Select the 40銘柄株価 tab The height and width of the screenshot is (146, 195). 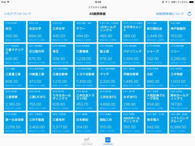tap(108, 141)
